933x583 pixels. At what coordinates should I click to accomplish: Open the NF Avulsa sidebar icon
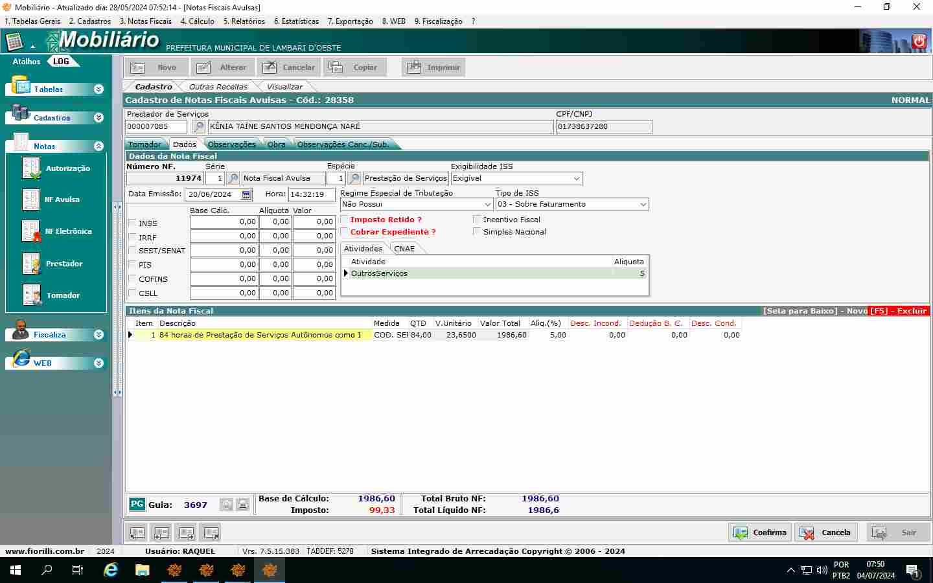[x=31, y=200]
